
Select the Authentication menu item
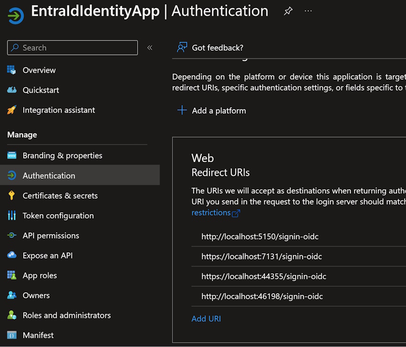[x=80, y=175]
